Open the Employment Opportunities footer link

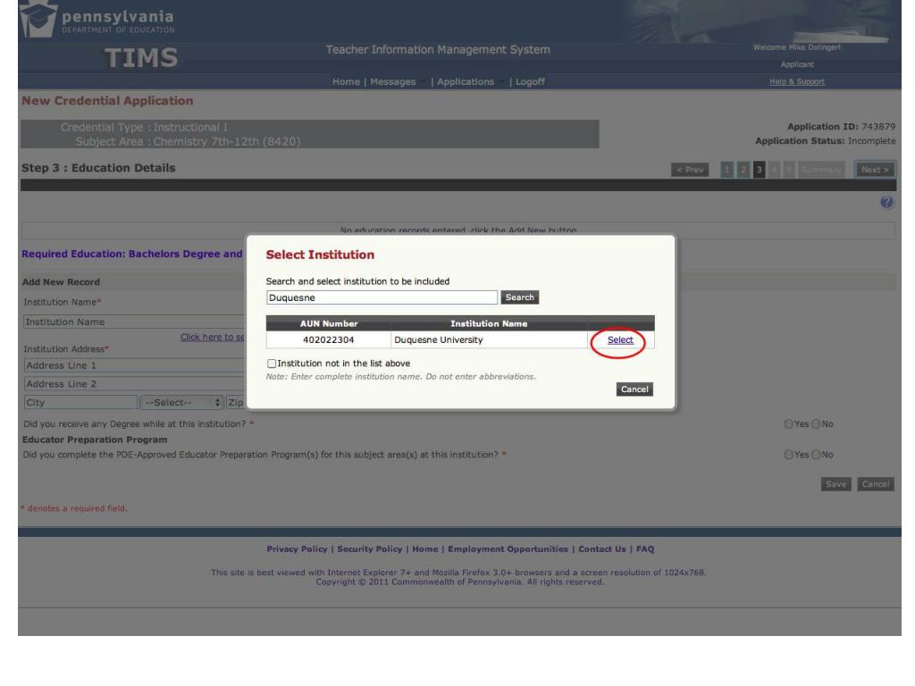coord(508,549)
